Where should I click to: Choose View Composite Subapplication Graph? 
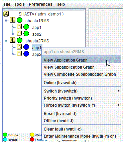click(x=81, y=74)
